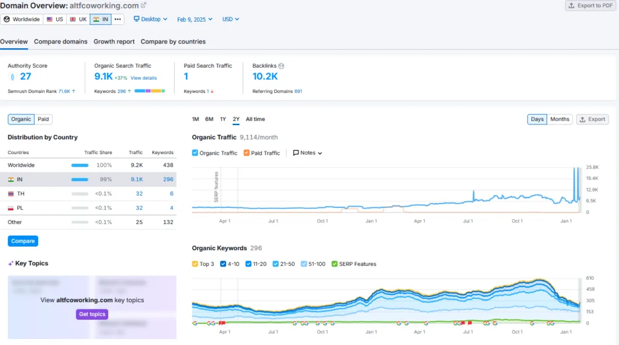The image size is (619, 345).
Task: Click the organic Keywords 296 link
Action: tap(122, 91)
